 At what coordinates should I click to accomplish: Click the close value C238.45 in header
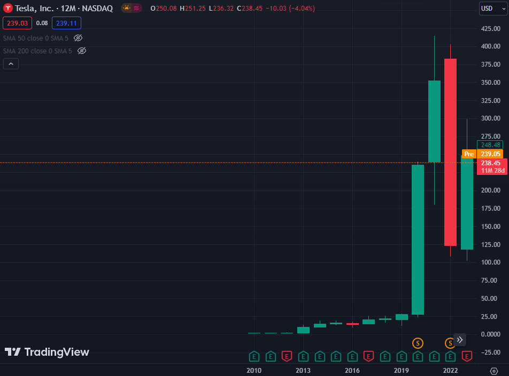click(x=250, y=9)
